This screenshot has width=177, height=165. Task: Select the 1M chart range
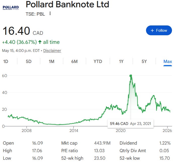pos(52,61)
